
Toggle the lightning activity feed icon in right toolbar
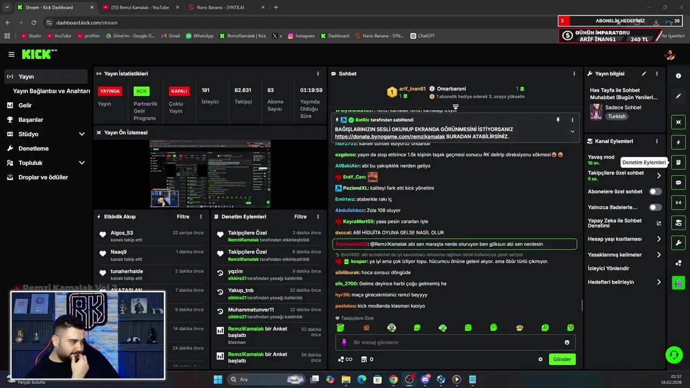pyautogui.click(x=678, y=142)
